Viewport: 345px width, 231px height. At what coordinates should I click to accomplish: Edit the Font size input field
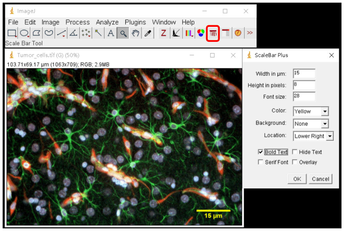tap(303, 96)
